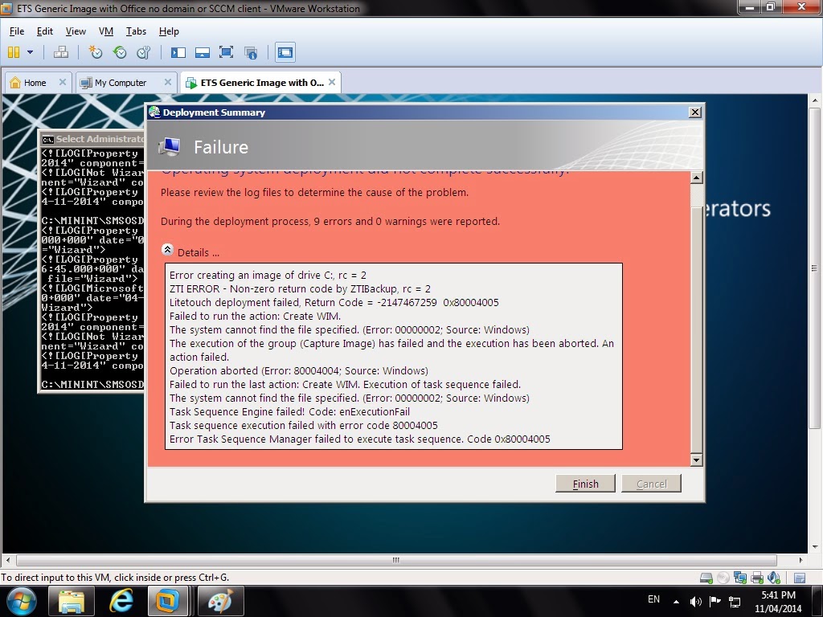Close the Deployment Summary dialog

tap(694, 112)
